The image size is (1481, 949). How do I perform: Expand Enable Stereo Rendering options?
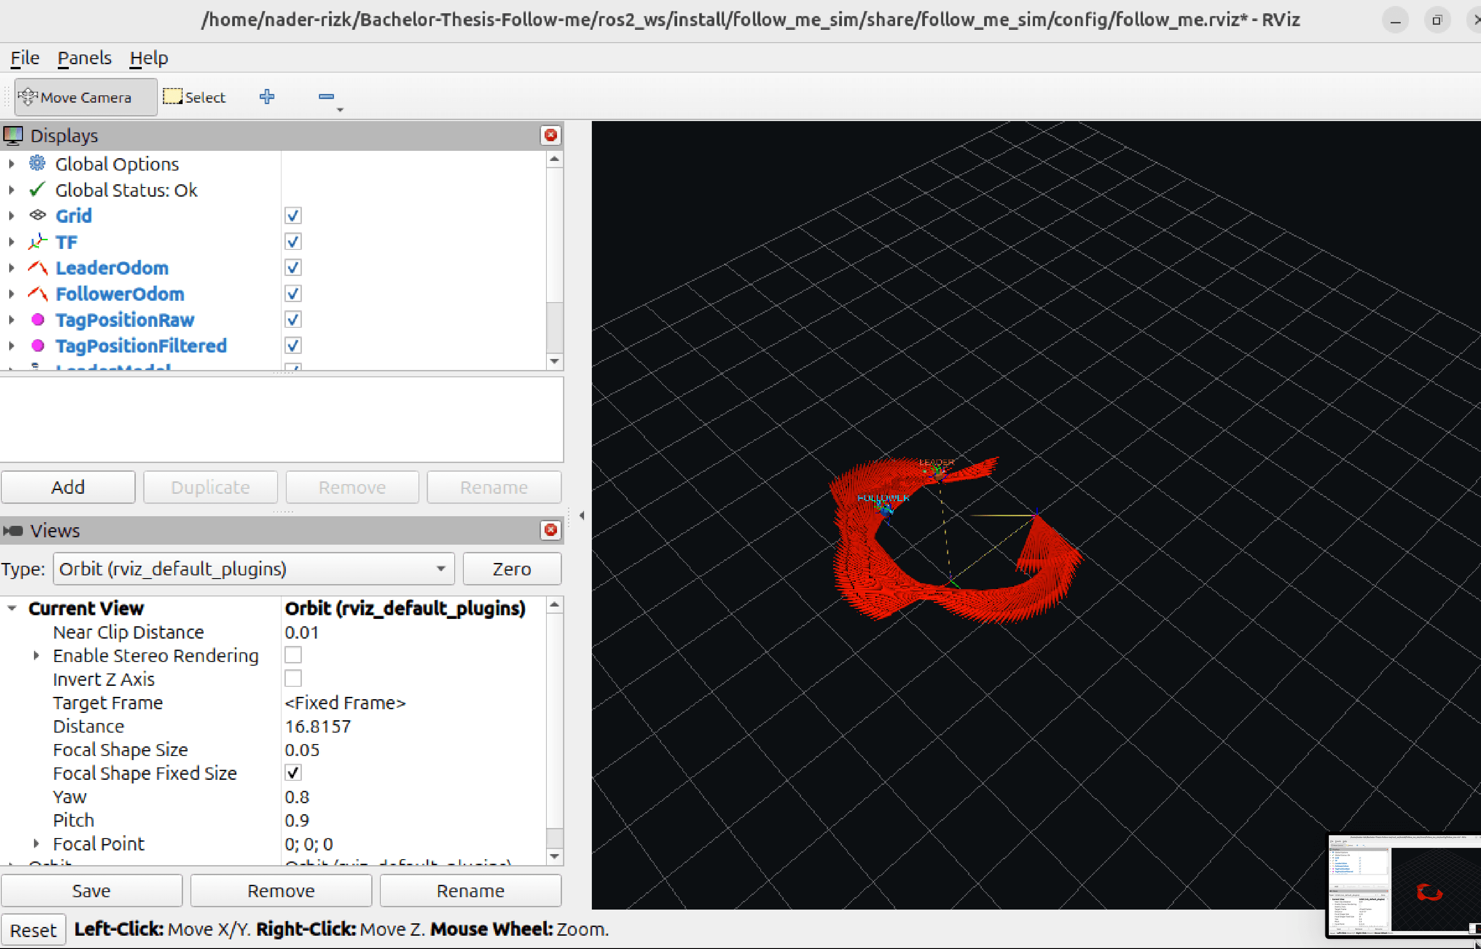click(x=36, y=655)
